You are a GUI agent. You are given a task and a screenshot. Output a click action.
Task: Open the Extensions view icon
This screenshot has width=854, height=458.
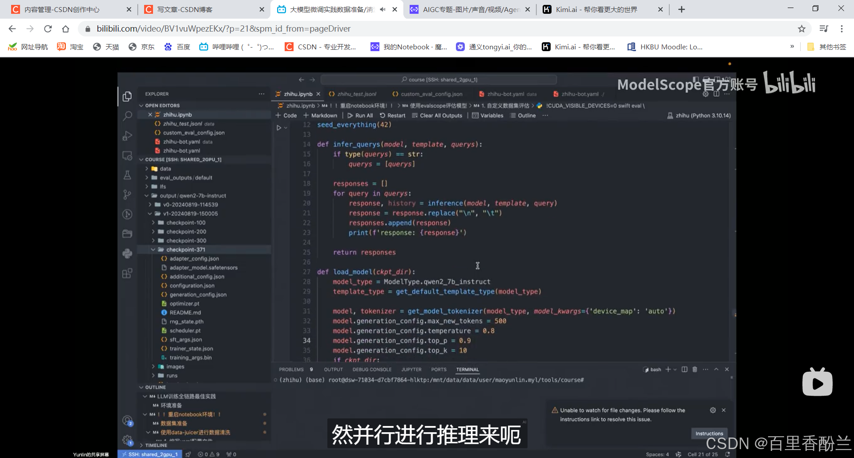coord(127,273)
